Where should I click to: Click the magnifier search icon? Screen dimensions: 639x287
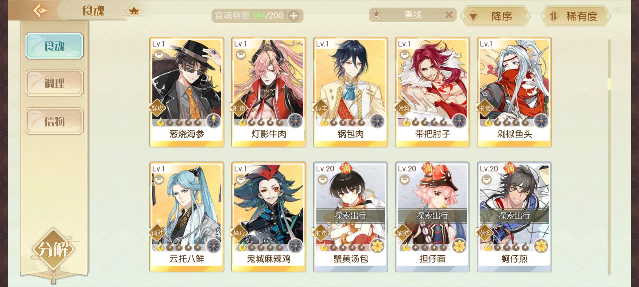pos(376,15)
